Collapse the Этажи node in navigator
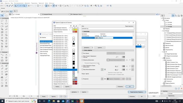Viewport: 183px width, 103px height. pos(162,20)
